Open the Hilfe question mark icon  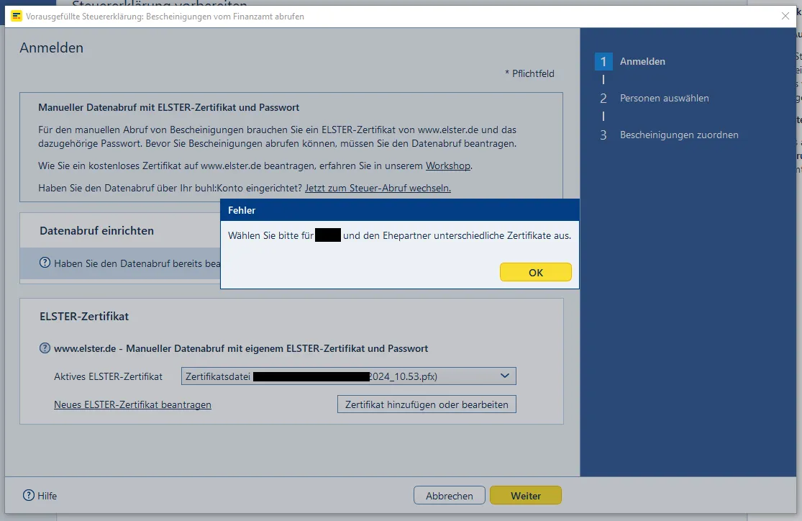pyautogui.click(x=29, y=495)
